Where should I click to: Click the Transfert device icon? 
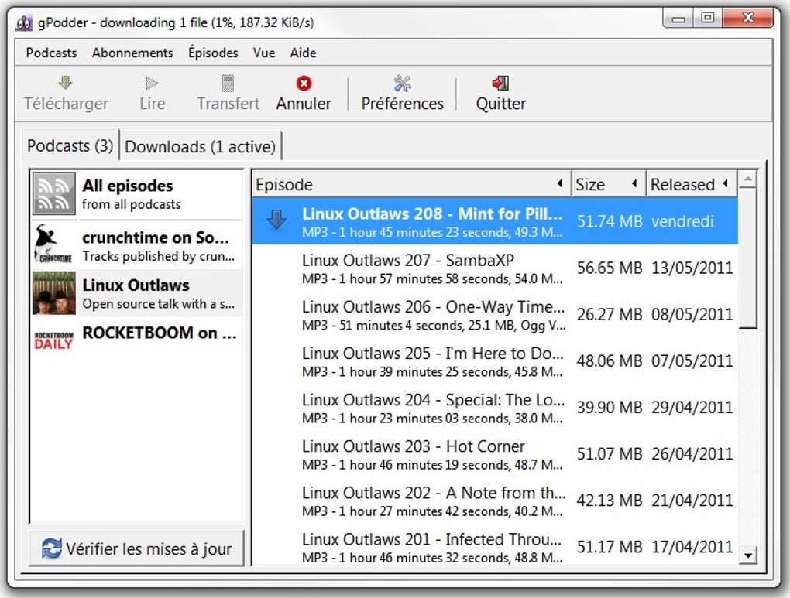pos(228,83)
